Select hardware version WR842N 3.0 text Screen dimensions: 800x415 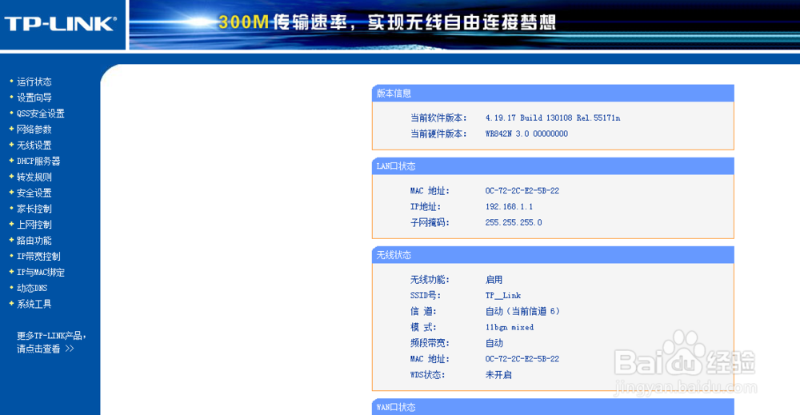pos(526,134)
